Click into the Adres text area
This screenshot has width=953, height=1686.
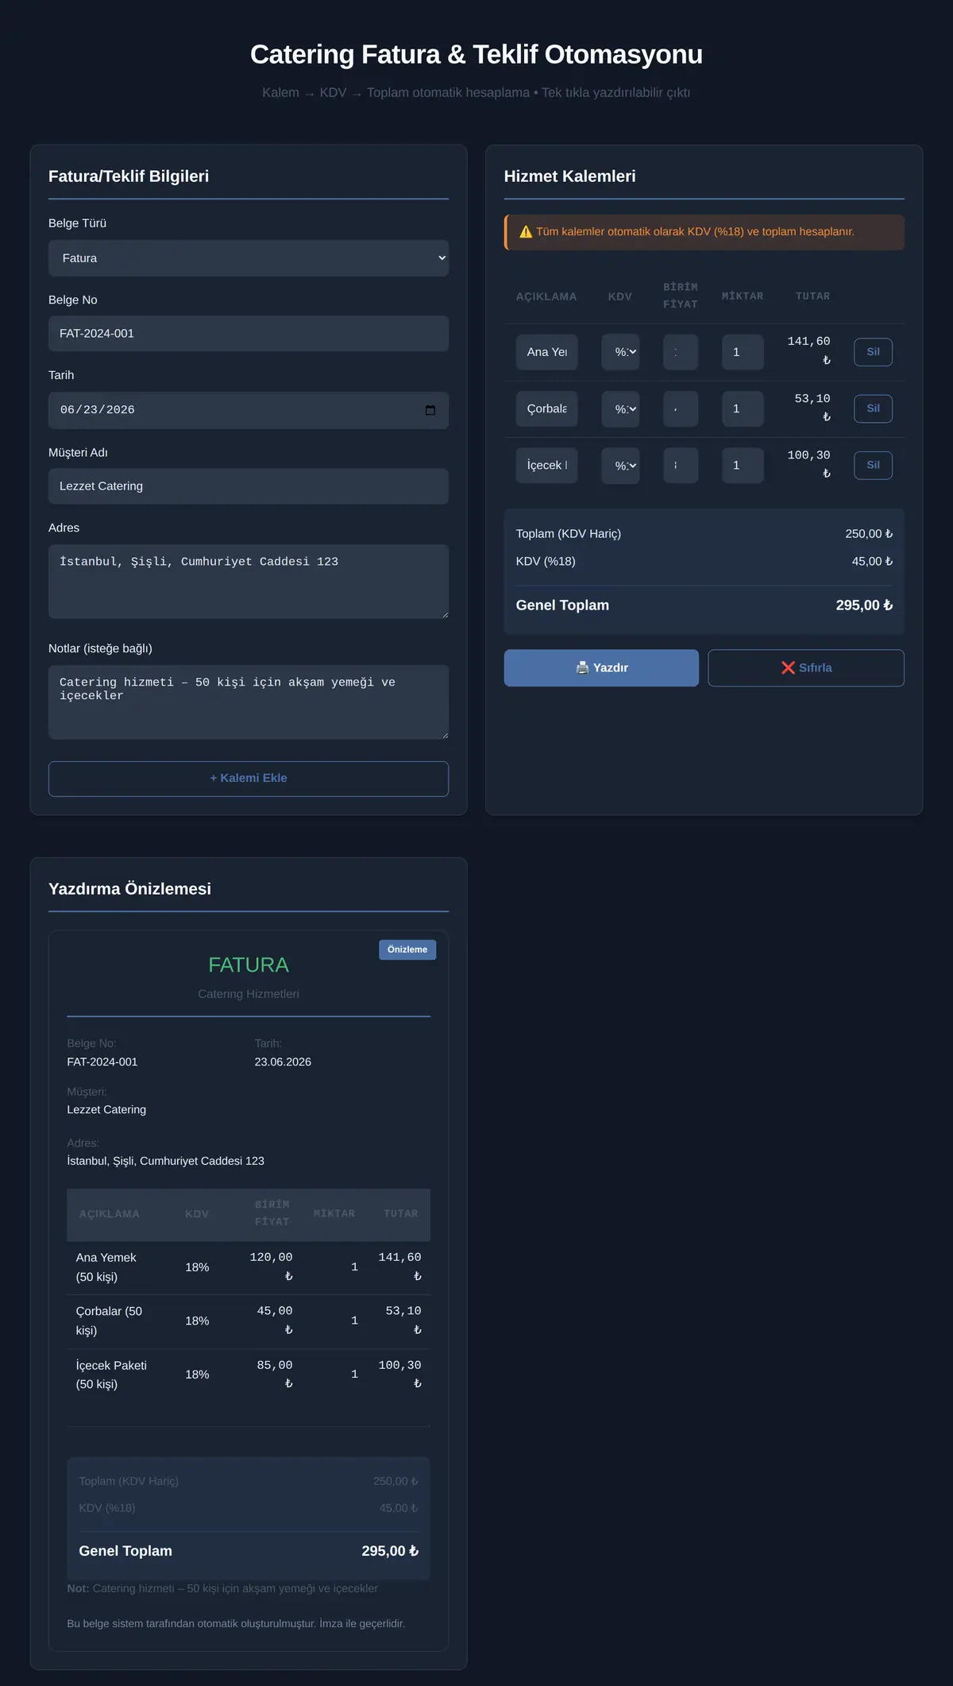[x=249, y=582]
